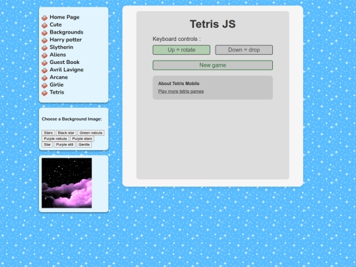Click the cake icon beside Guest Book

45,63
